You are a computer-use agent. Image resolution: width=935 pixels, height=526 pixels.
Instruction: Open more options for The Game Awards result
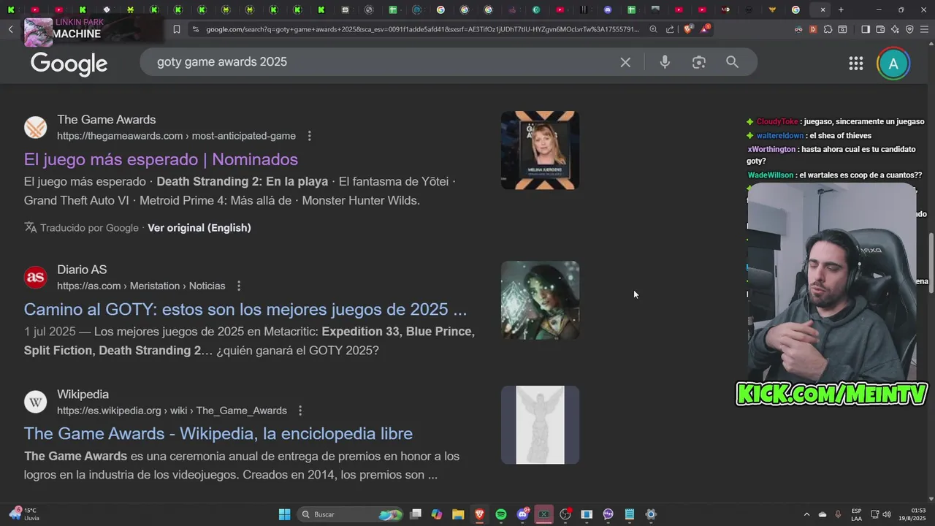(x=310, y=136)
